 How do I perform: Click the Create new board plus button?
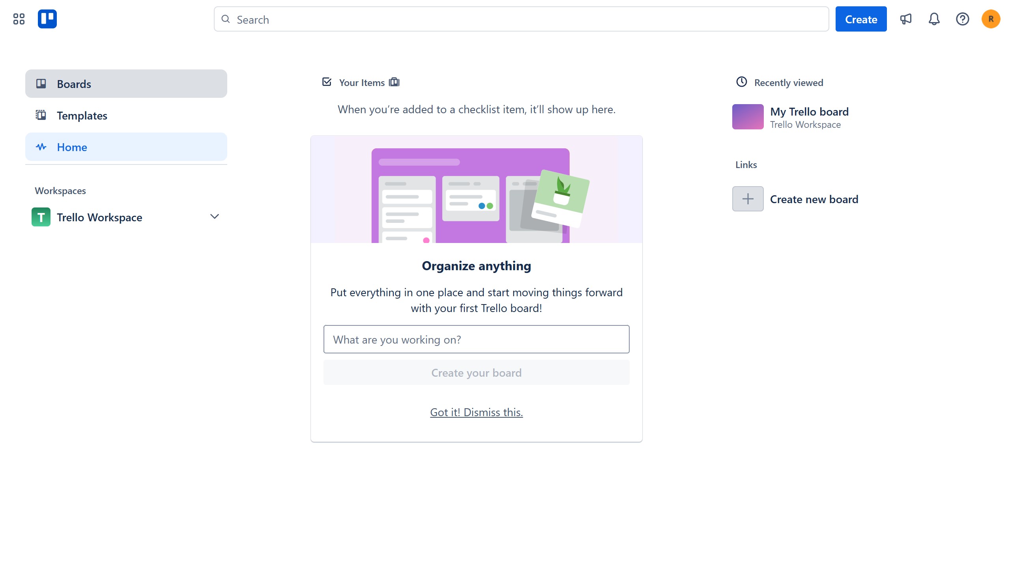[747, 198]
